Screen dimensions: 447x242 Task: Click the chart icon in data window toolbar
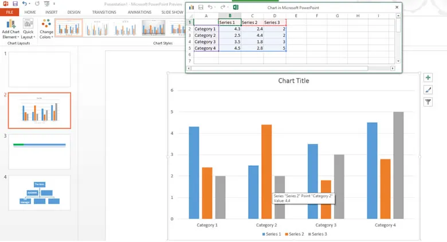(x=191, y=7)
